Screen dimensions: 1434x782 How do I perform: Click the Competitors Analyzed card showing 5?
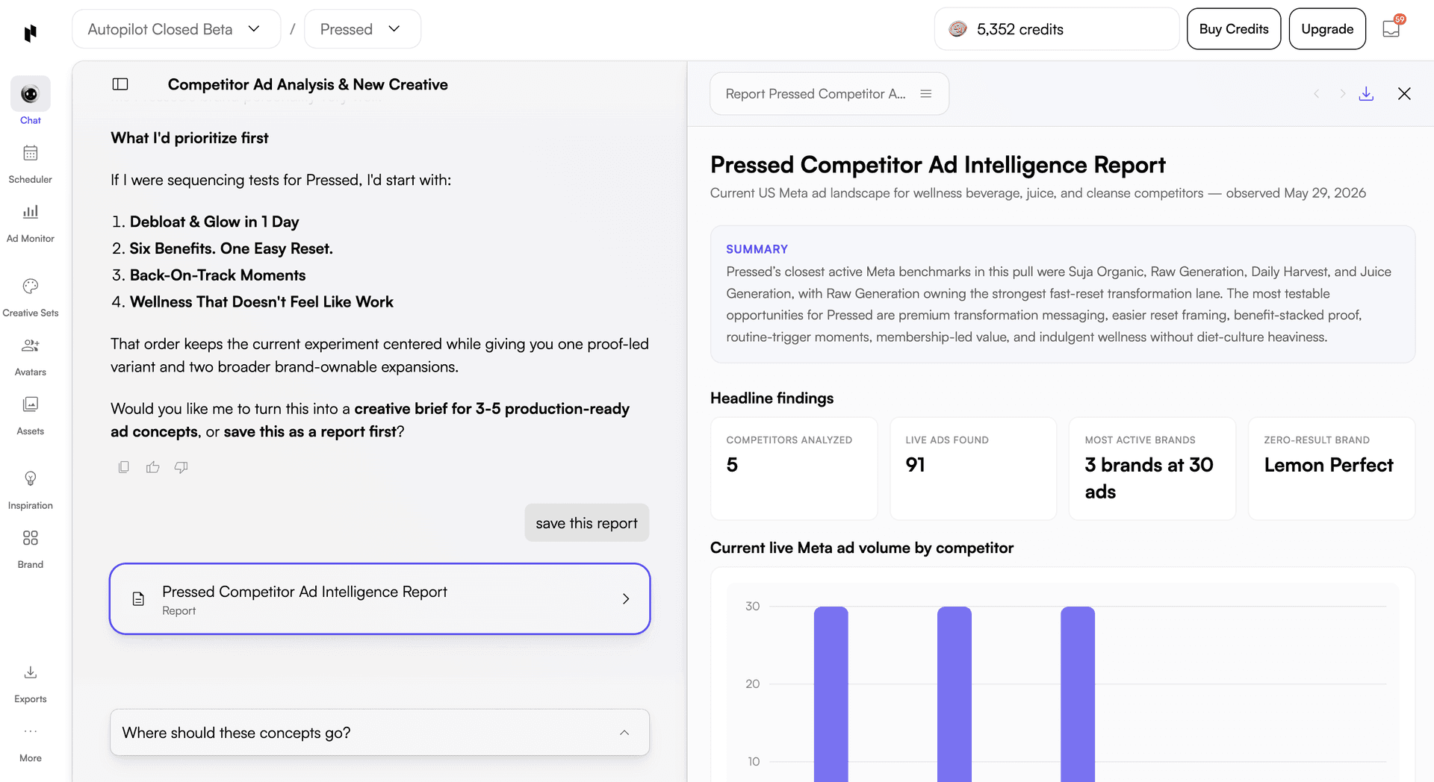tap(794, 469)
